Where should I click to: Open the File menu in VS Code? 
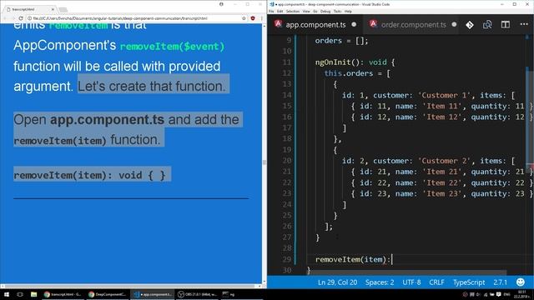tap(271, 11)
